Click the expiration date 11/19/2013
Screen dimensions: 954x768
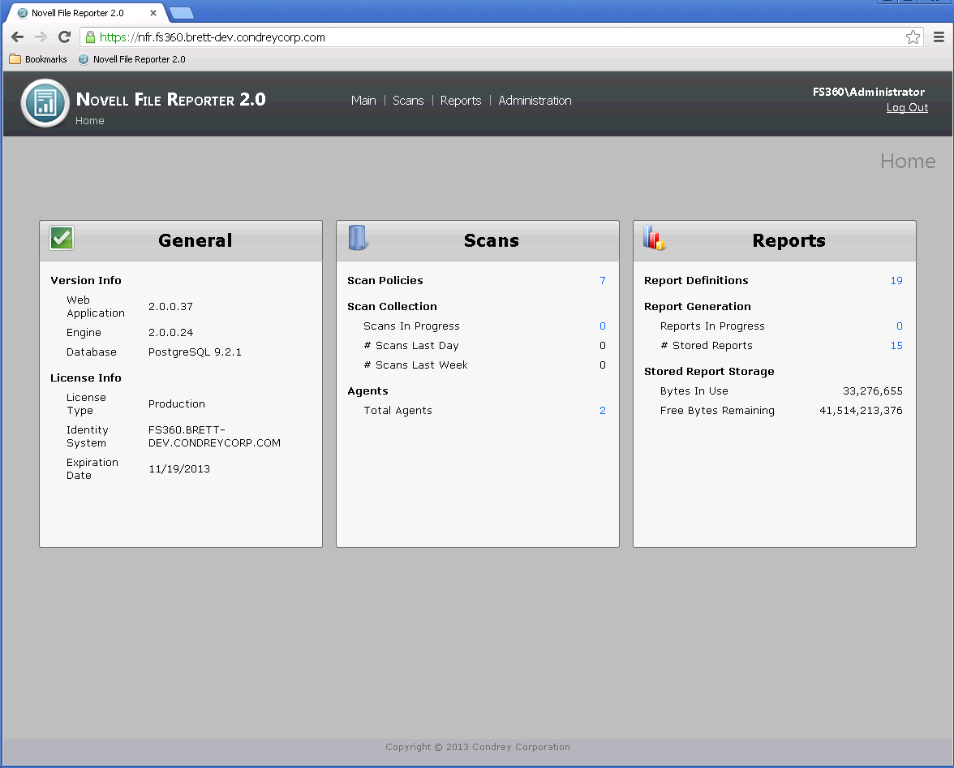(178, 469)
